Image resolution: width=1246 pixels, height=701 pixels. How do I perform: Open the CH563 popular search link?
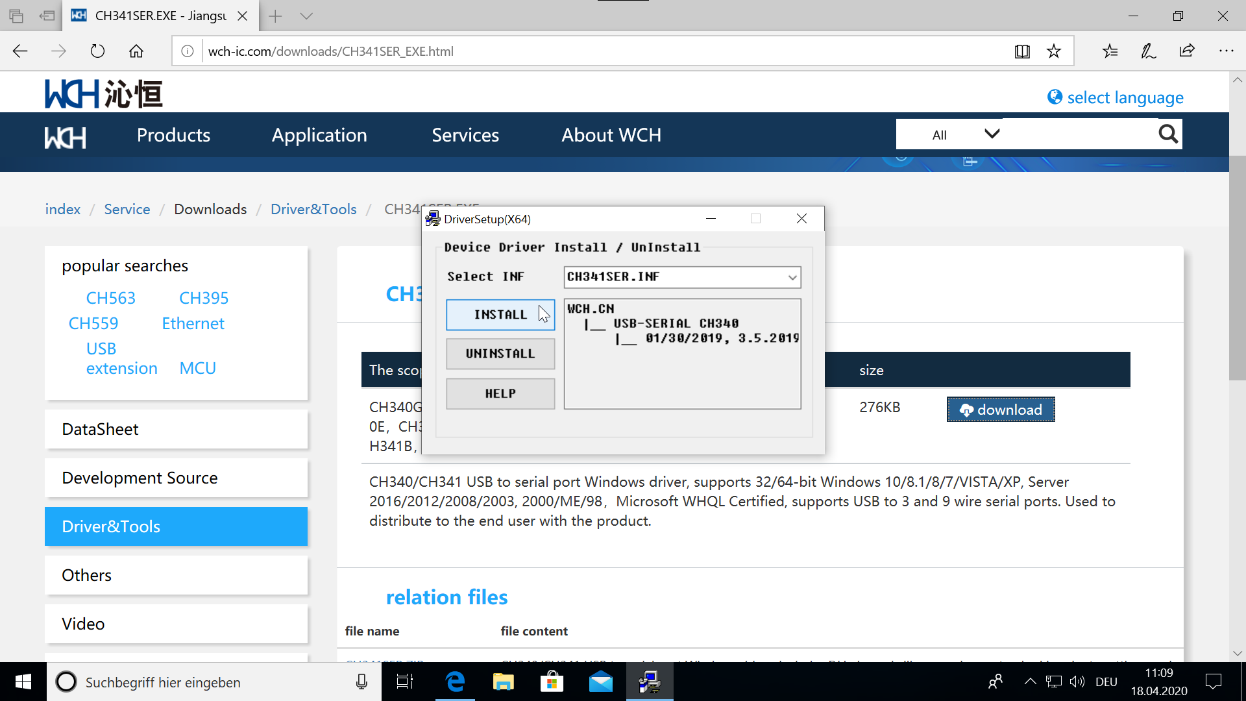tap(111, 298)
